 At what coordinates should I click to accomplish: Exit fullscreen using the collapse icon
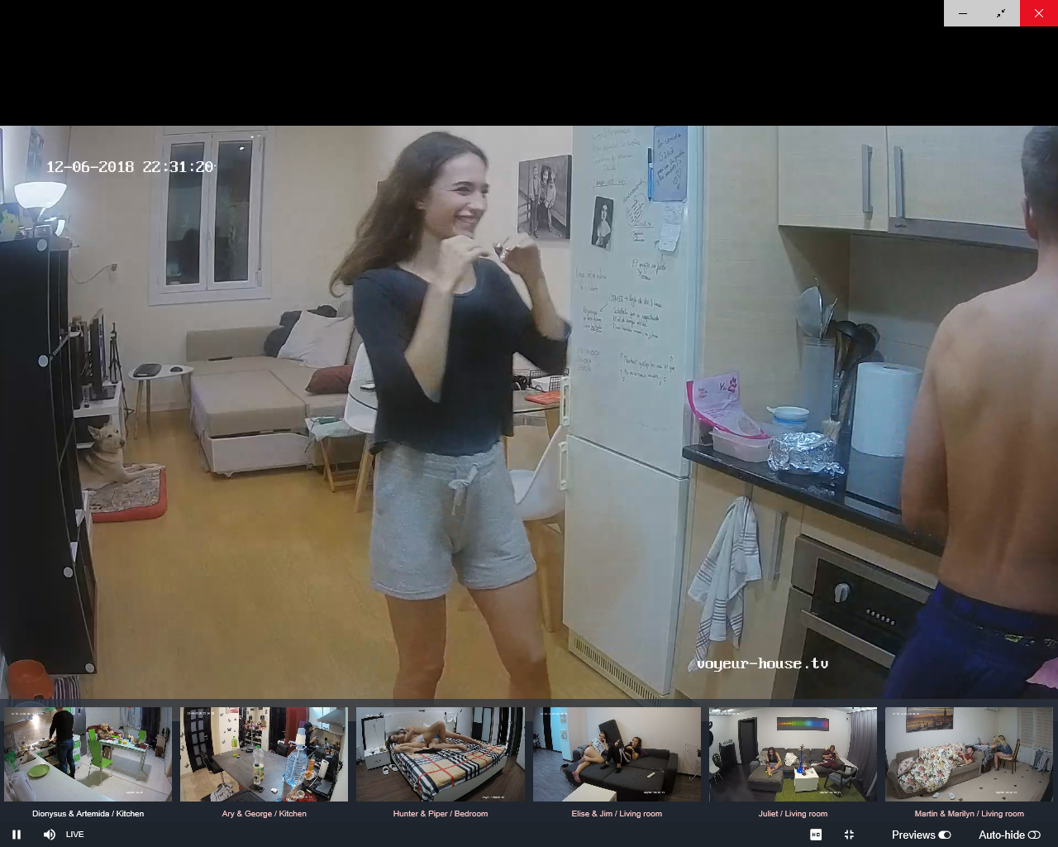(849, 835)
